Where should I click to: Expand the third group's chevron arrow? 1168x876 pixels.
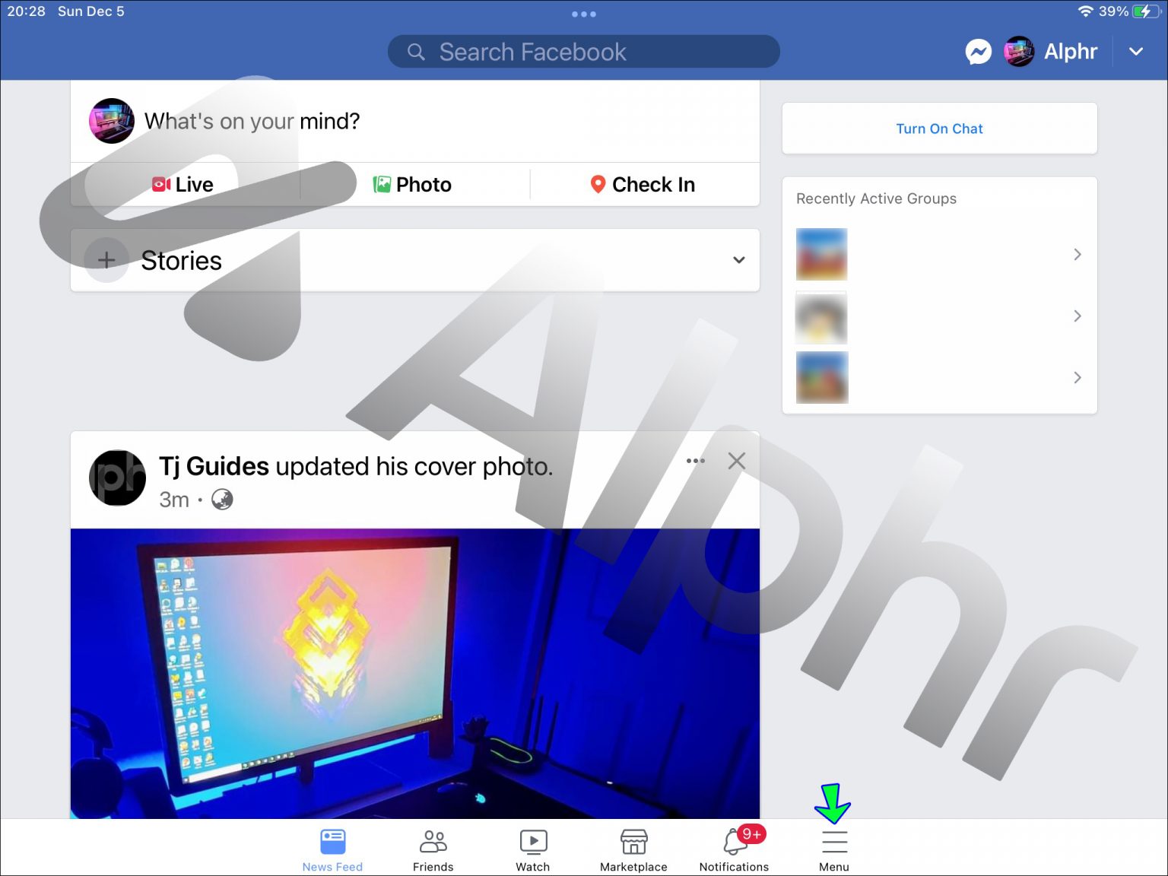[x=1078, y=377]
